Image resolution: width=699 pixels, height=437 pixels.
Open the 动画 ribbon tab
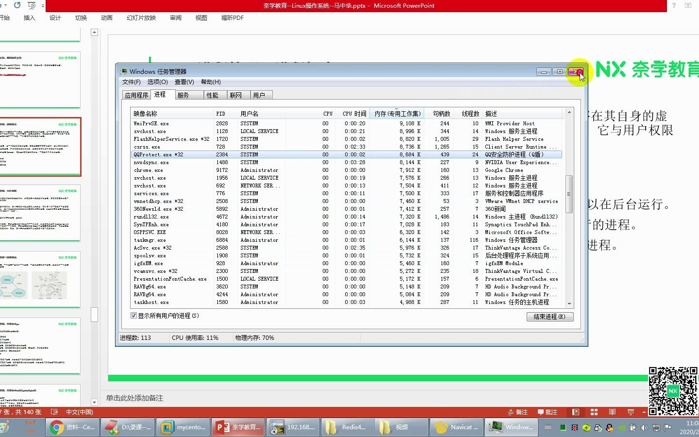107,18
